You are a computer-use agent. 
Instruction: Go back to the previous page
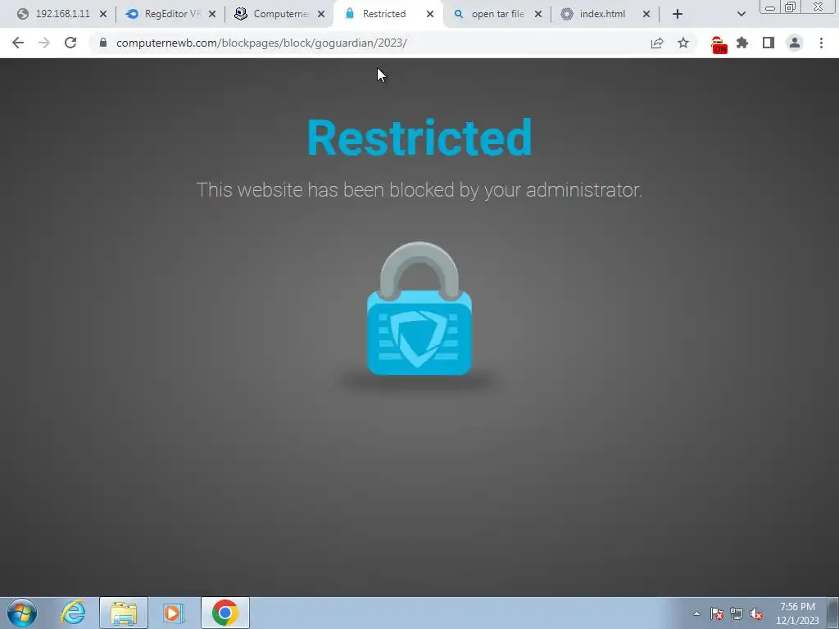18,43
